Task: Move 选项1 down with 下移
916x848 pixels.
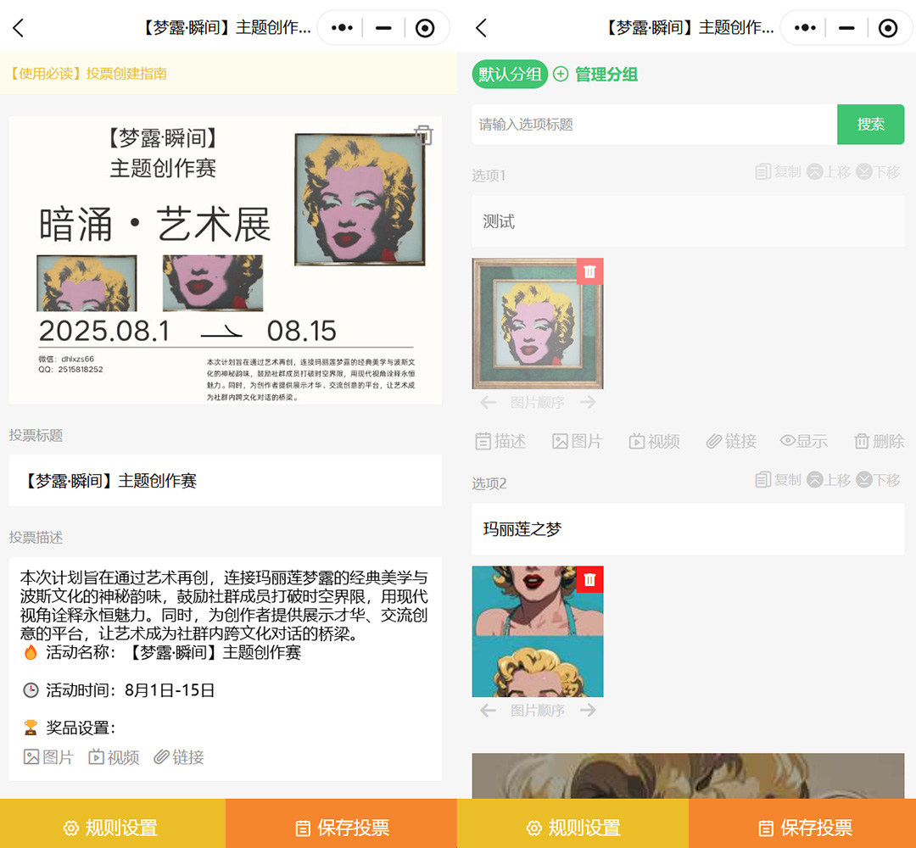Action: 878,171
